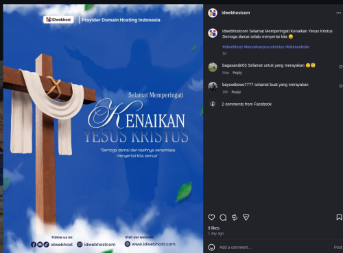
Task: View 2 comments from Facebook
Action: pos(246,104)
